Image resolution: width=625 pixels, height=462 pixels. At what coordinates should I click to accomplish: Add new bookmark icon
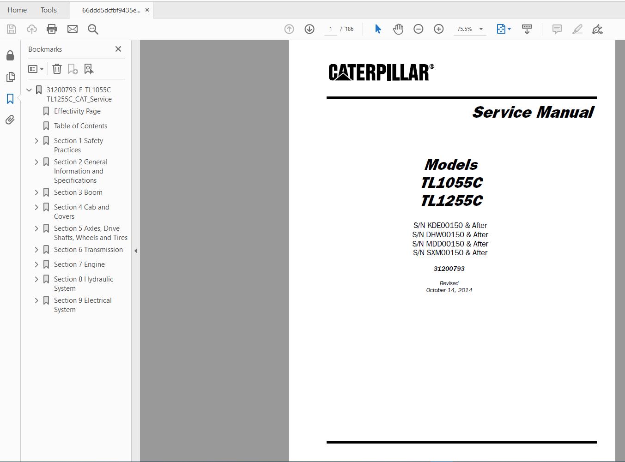pyautogui.click(x=73, y=69)
